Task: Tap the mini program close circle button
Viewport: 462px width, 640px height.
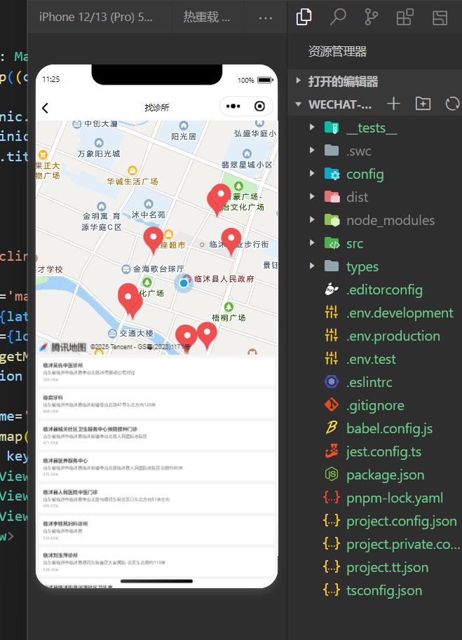Action: pos(259,107)
